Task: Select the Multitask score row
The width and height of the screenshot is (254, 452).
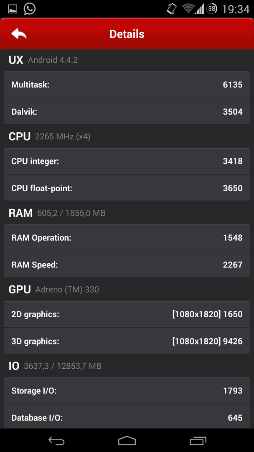Action: pos(127,85)
